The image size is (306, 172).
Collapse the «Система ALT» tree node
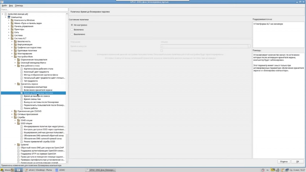tap(9, 38)
